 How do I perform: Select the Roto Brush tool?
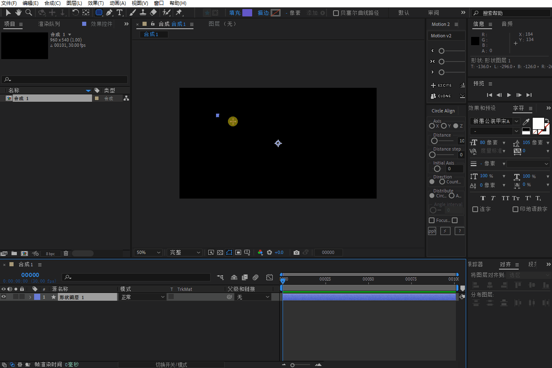tap(166, 13)
